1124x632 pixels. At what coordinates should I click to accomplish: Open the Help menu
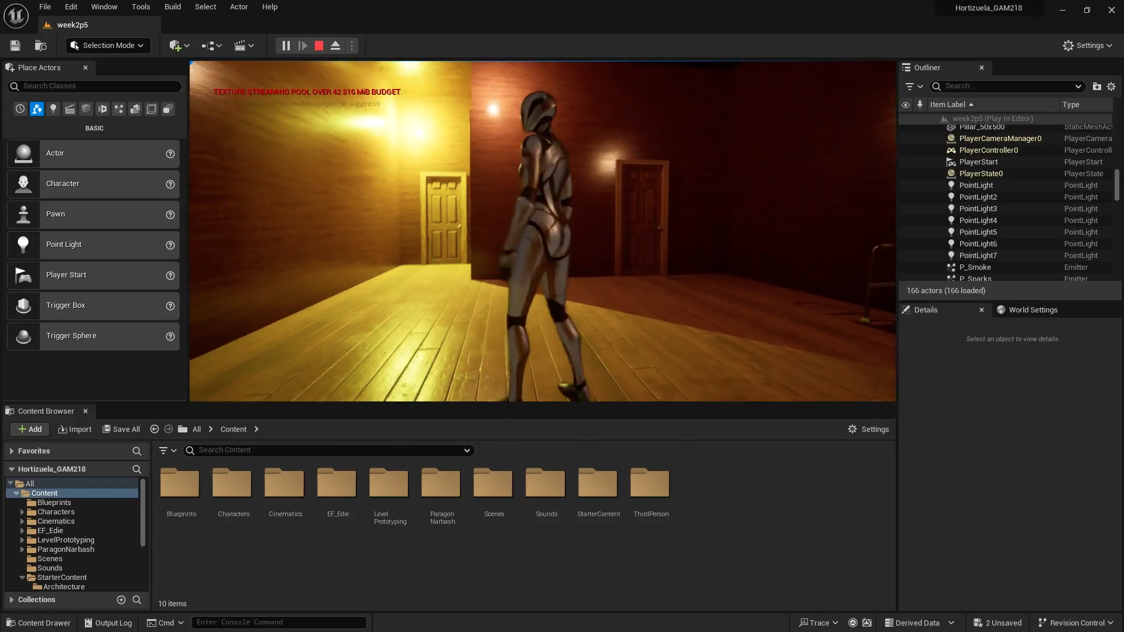click(270, 7)
